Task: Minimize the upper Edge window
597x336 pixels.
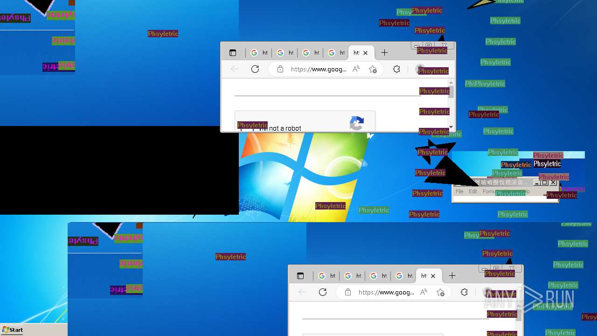Action: [417, 46]
